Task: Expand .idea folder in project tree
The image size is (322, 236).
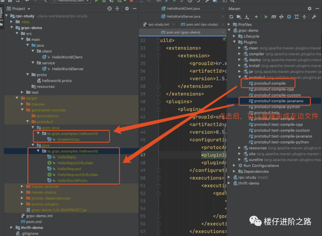Action: [12, 21]
